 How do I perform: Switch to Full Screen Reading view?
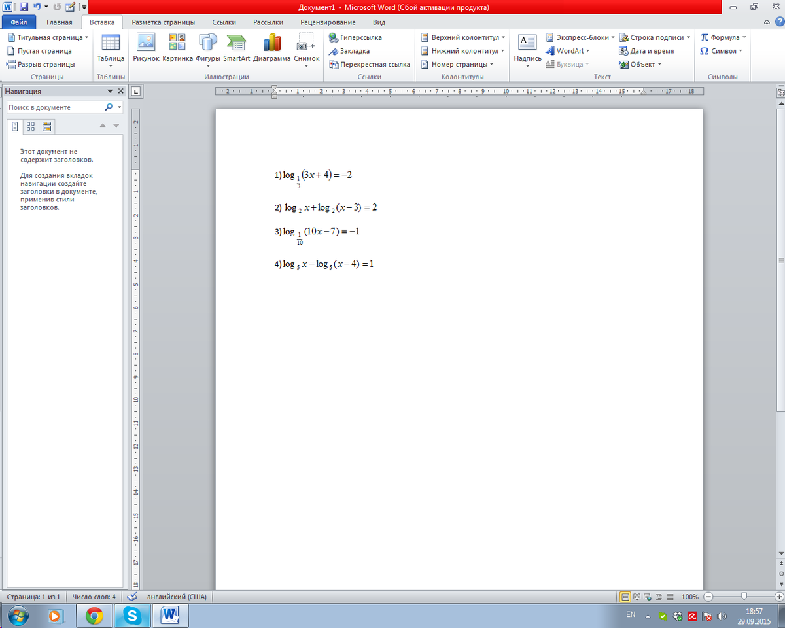click(x=637, y=597)
